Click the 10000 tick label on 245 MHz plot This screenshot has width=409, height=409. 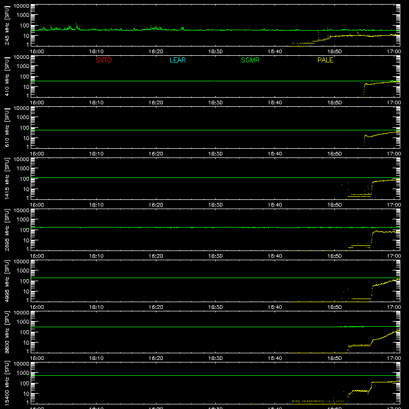(x=21, y=6)
